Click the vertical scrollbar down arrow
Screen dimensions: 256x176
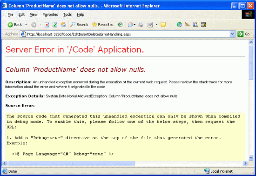click(x=251, y=158)
